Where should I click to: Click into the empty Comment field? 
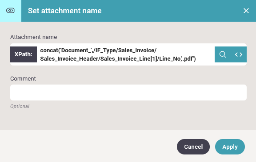click(128, 93)
